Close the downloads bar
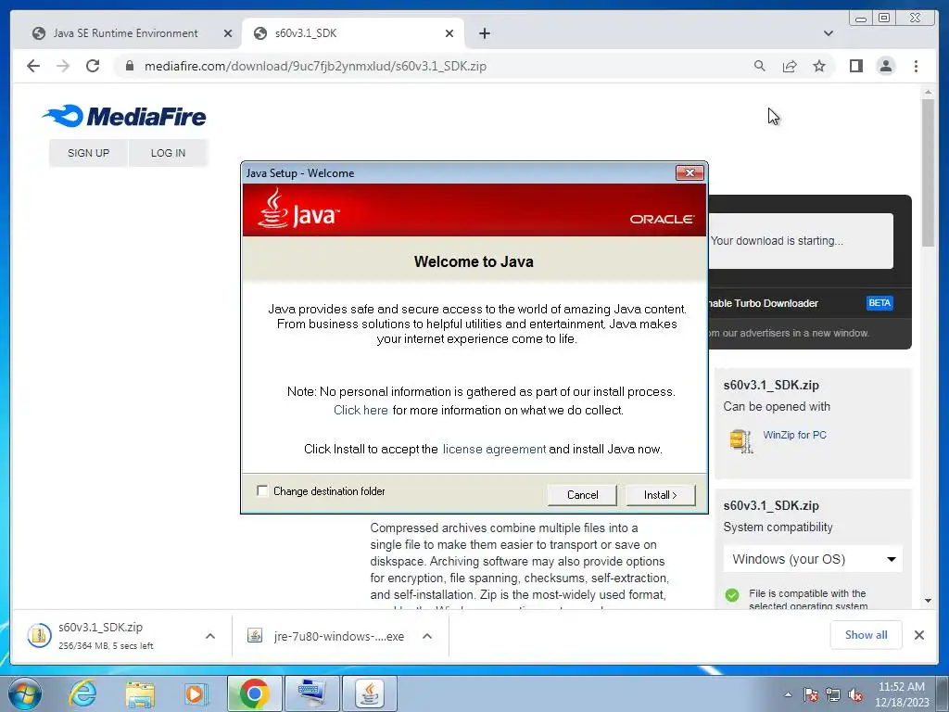949x712 pixels. click(x=918, y=635)
